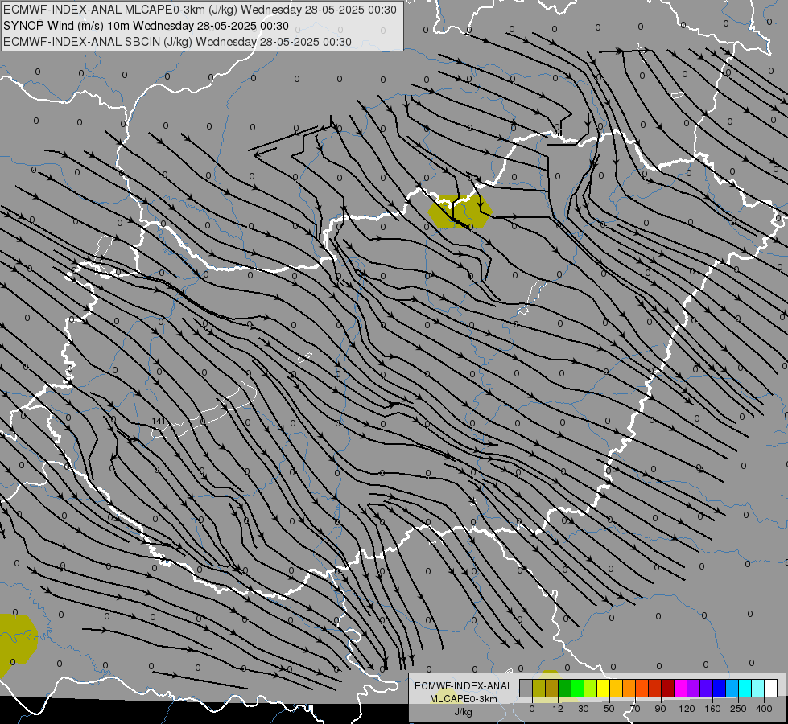This screenshot has width=788, height=724.
Task: Pick the magenta legend color swatch
Action: [x=680, y=688]
